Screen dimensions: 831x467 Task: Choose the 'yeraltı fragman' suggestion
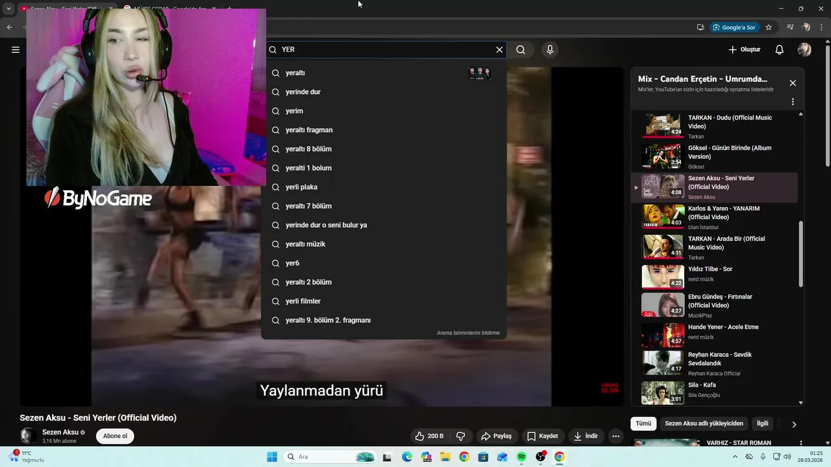(384, 130)
